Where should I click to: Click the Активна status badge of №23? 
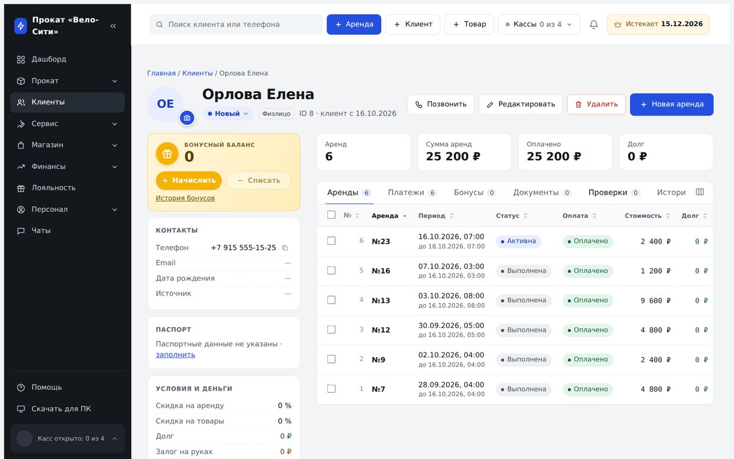tap(518, 241)
